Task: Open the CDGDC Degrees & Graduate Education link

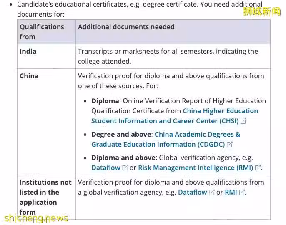Action: pyautogui.click(x=166, y=139)
